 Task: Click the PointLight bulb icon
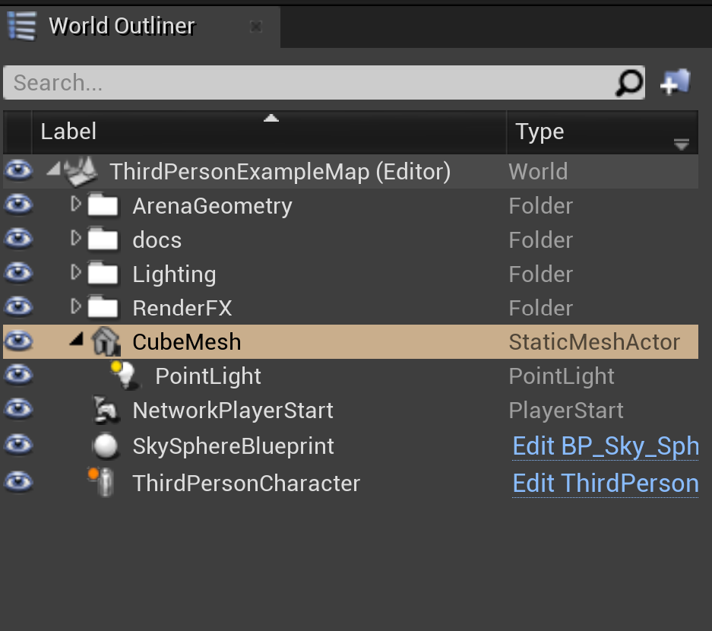point(125,376)
